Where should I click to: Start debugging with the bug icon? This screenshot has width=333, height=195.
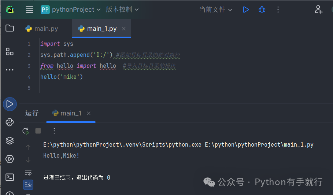tap(262, 10)
